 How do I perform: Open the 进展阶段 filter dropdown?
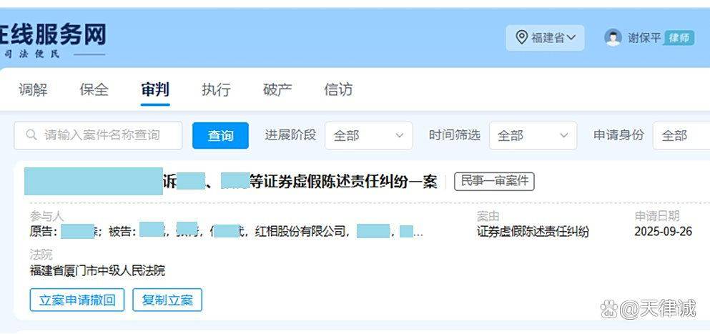pyautogui.click(x=368, y=135)
